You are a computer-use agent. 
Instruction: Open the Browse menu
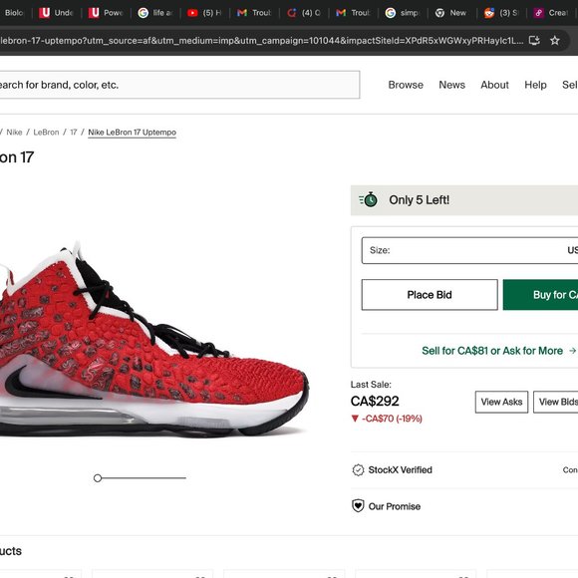pos(406,85)
